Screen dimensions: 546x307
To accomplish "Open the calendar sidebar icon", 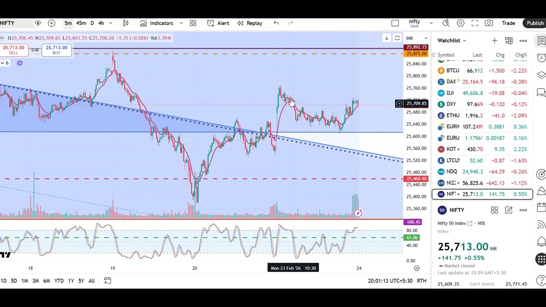I will coord(541,208).
